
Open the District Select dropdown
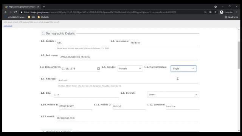pos(173,94)
